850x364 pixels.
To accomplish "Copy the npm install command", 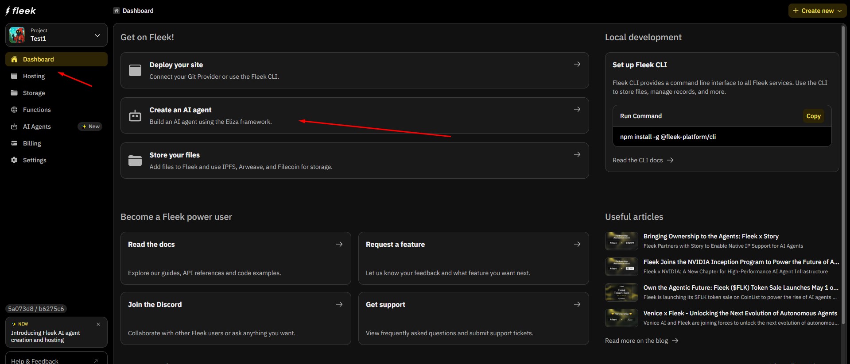I will (813, 116).
